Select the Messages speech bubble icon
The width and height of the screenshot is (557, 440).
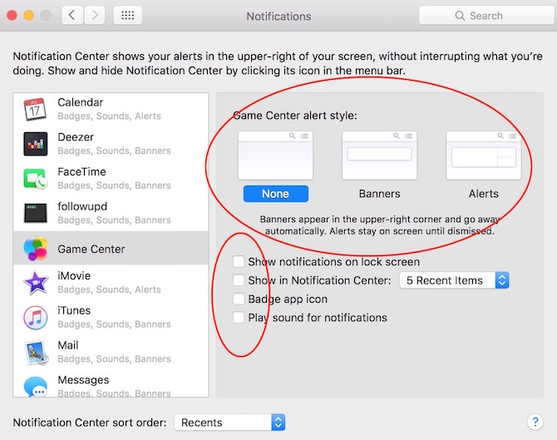click(x=35, y=386)
